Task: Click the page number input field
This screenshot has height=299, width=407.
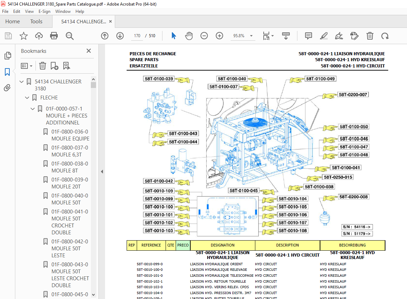Action: click(137, 36)
